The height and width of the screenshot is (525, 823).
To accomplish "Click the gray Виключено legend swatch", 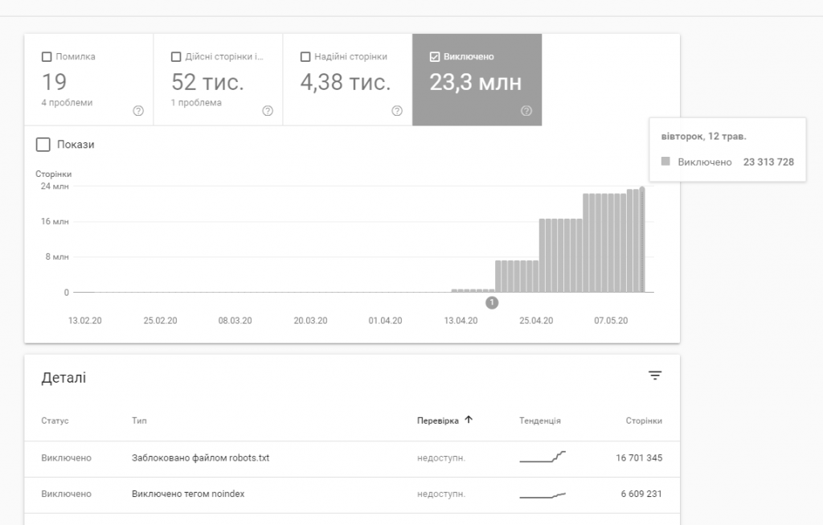I will pyautogui.click(x=665, y=162).
